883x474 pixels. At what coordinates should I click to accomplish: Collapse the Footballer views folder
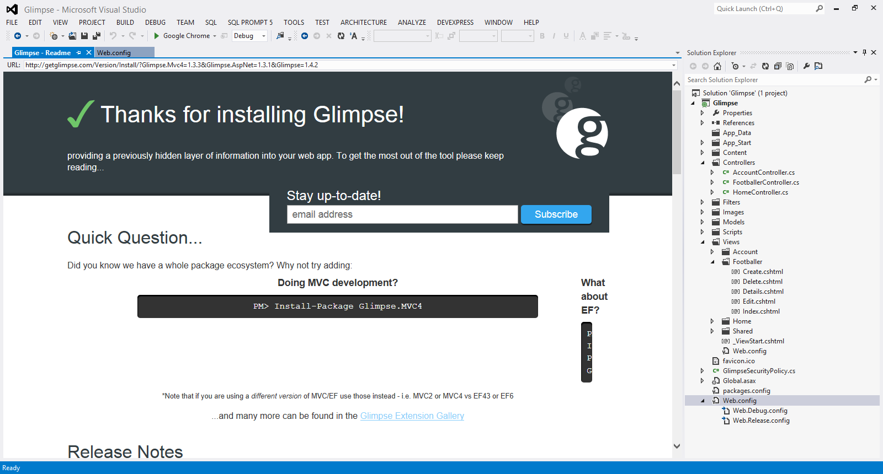712,262
